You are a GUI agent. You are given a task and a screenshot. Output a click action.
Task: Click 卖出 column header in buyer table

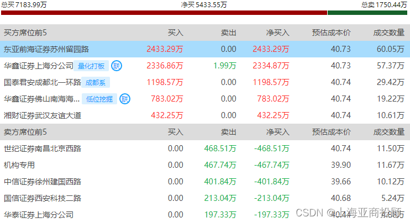[x=229, y=33]
